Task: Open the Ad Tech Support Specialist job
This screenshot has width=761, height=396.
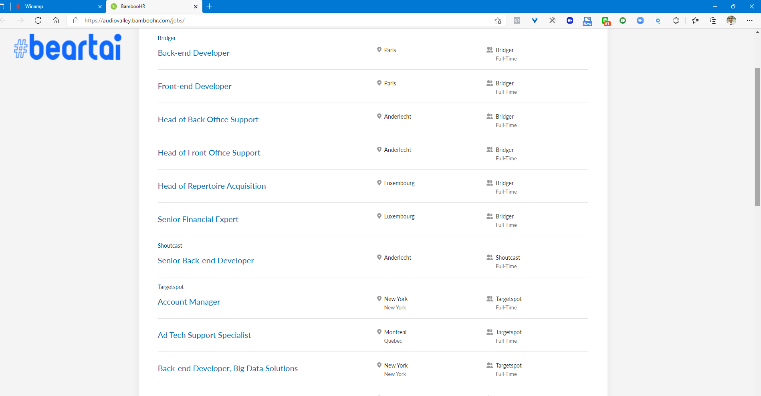Action: pos(204,335)
